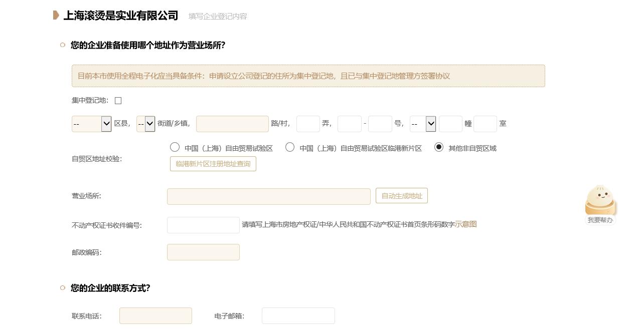Click the 不动产权证书收件编号 input field
The width and height of the screenshot is (644, 331).
pyautogui.click(x=203, y=225)
